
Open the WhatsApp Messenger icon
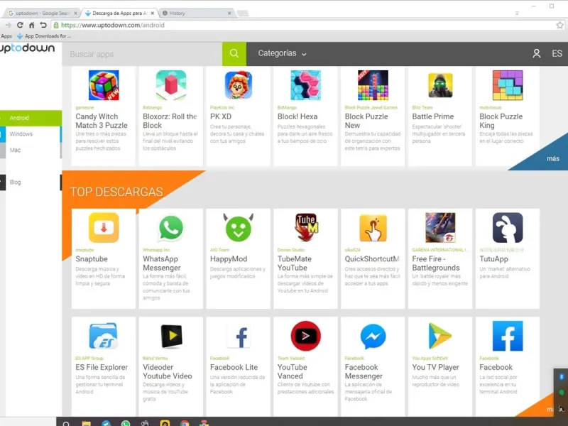(x=171, y=227)
